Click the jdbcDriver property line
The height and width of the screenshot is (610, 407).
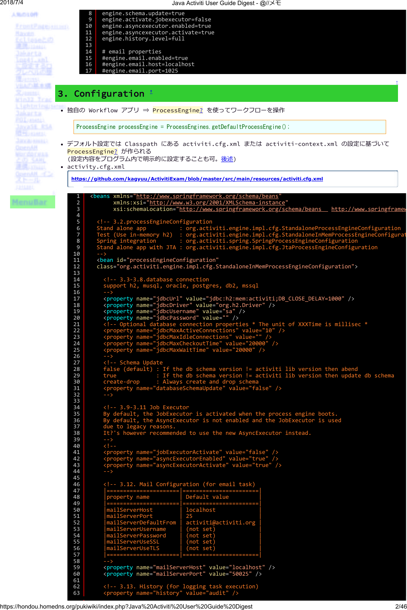click(x=189, y=305)
